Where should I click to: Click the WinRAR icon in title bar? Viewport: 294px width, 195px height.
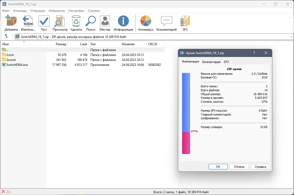click(x=4, y=4)
